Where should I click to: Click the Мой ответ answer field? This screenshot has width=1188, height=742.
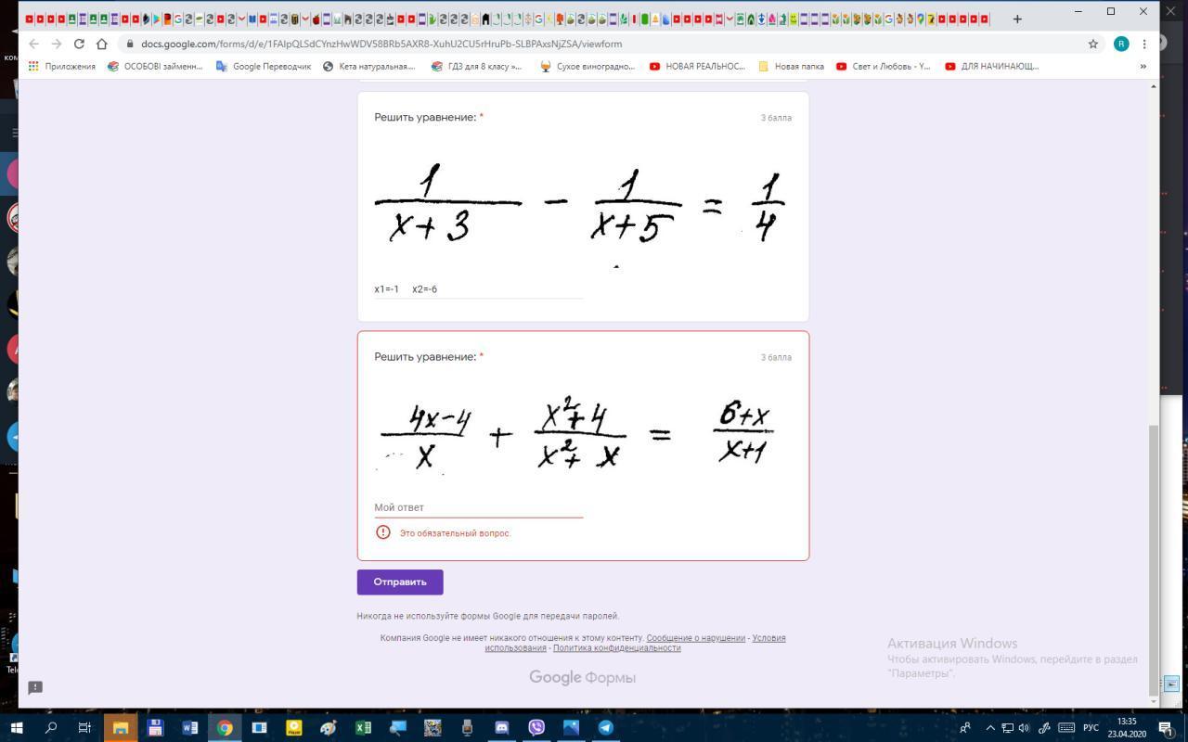(x=479, y=507)
